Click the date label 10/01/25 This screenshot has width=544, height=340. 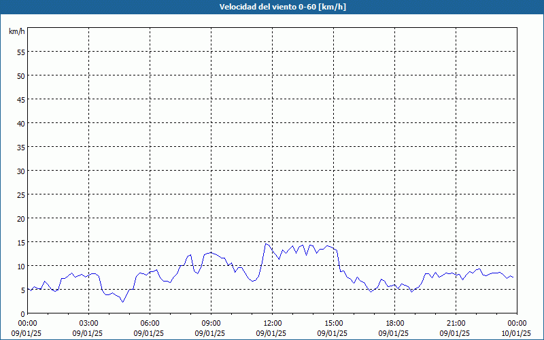(516, 333)
